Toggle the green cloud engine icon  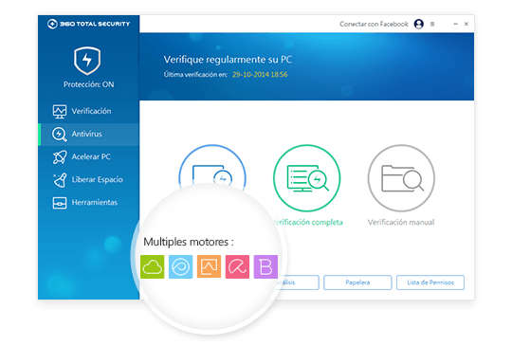point(152,266)
